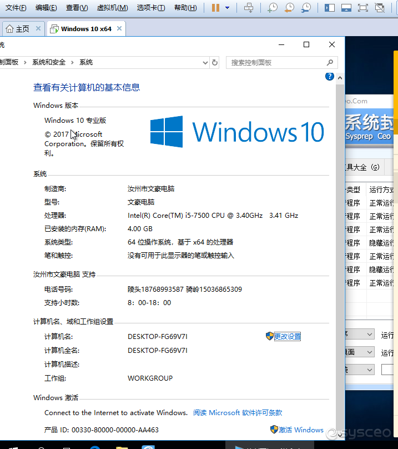Click the 系统和安全 breadcrumb
Viewport: 398px width, 449px height.
[49, 62]
